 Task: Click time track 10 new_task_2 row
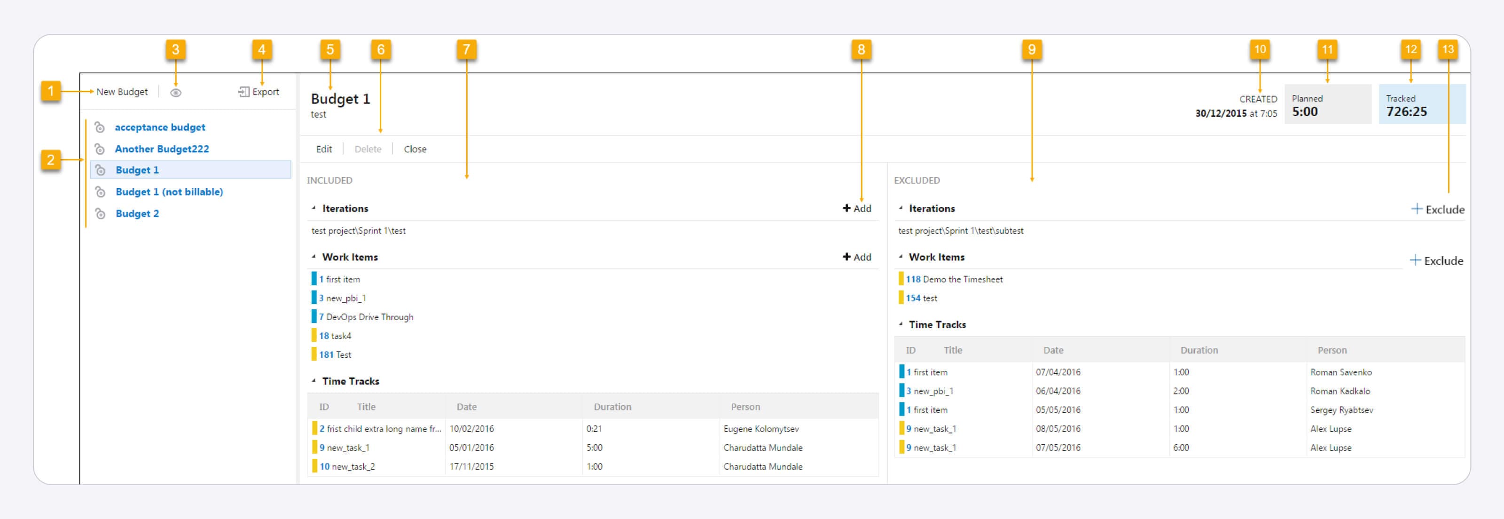click(593, 466)
